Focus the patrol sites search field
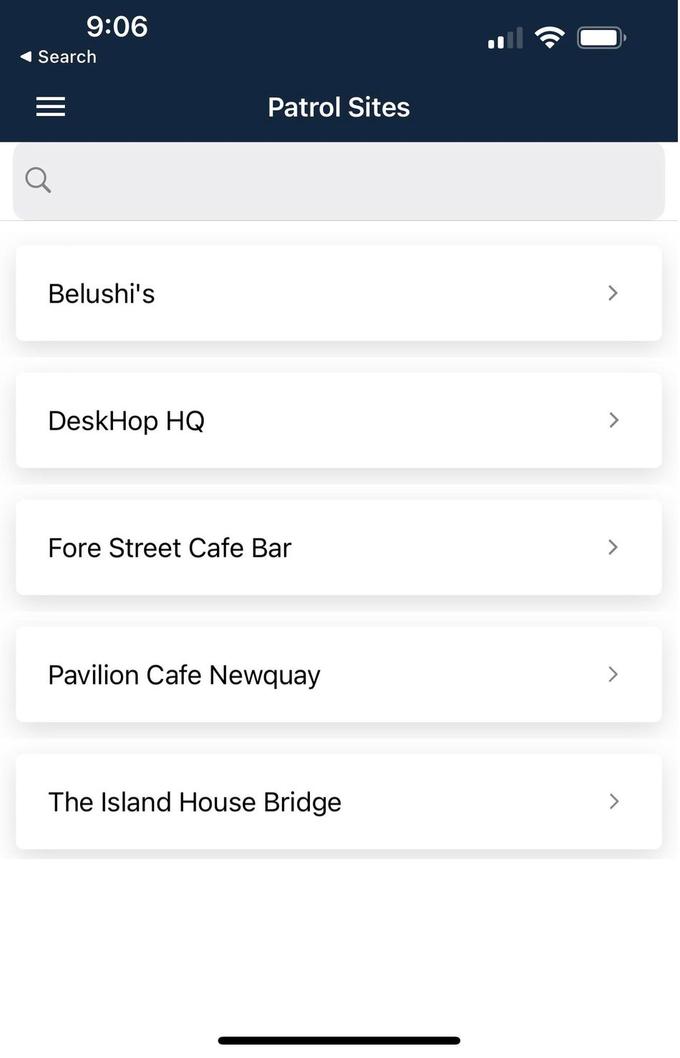Screen dimensions: 680x1058 (x=339, y=181)
